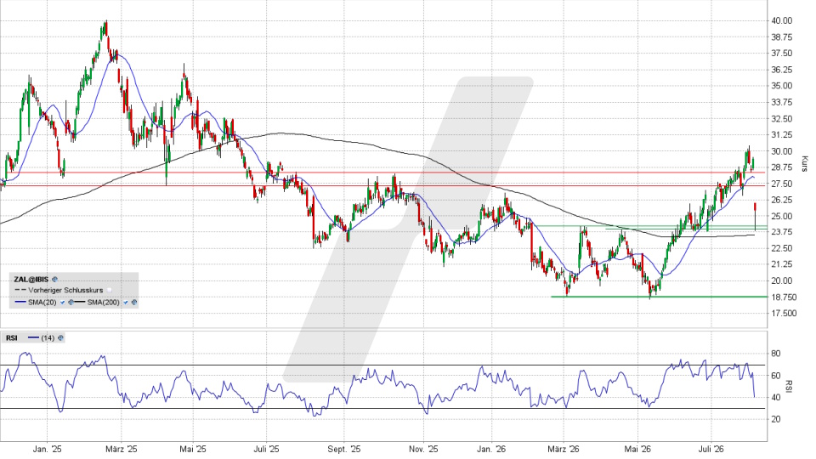Click the blue RSI legend line sample
Screen dimensions: 816x459
tap(33, 337)
